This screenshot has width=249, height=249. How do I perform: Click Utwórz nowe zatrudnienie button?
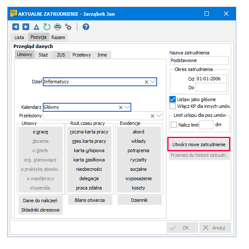(199, 144)
